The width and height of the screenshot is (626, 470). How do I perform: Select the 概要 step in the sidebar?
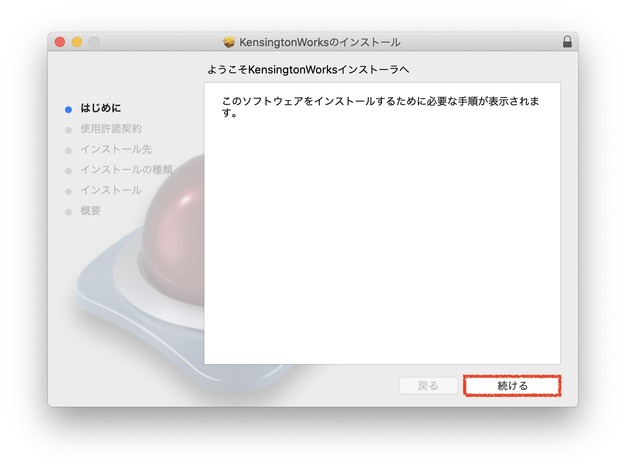[x=91, y=211]
